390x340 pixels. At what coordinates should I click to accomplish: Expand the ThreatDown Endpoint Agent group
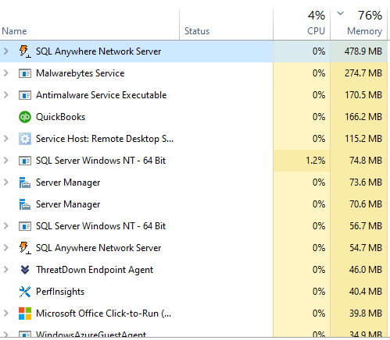6,270
